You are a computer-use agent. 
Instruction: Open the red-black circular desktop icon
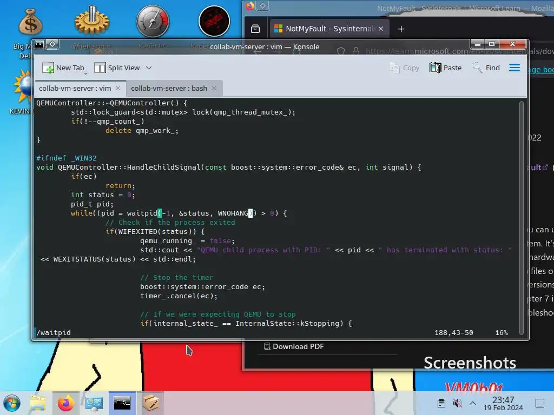point(214,21)
